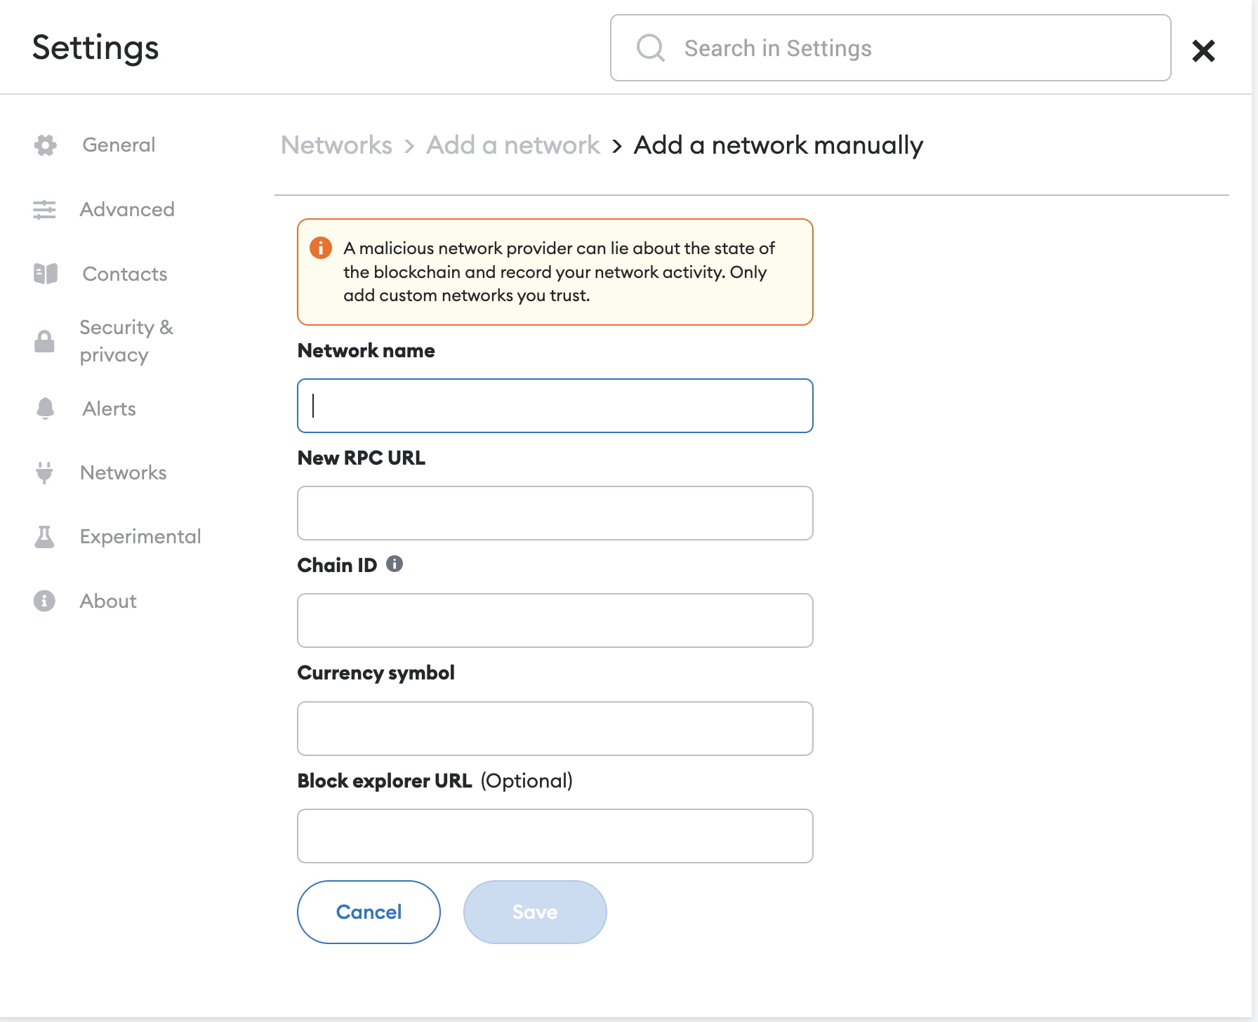
Task: Select the Currency symbol input box
Action: (555, 729)
